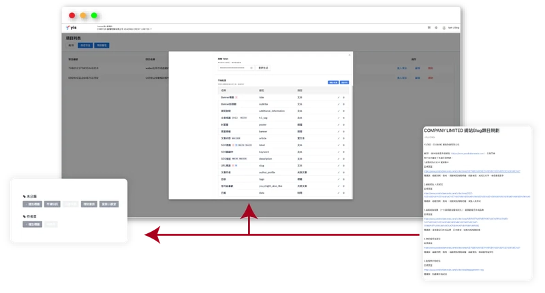Delete the slug field row

pyautogui.click(x=345, y=167)
